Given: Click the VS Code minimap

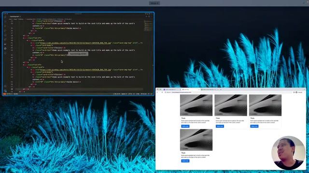Looking at the screenshot, I should pyautogui.click(x=148, y=25).
